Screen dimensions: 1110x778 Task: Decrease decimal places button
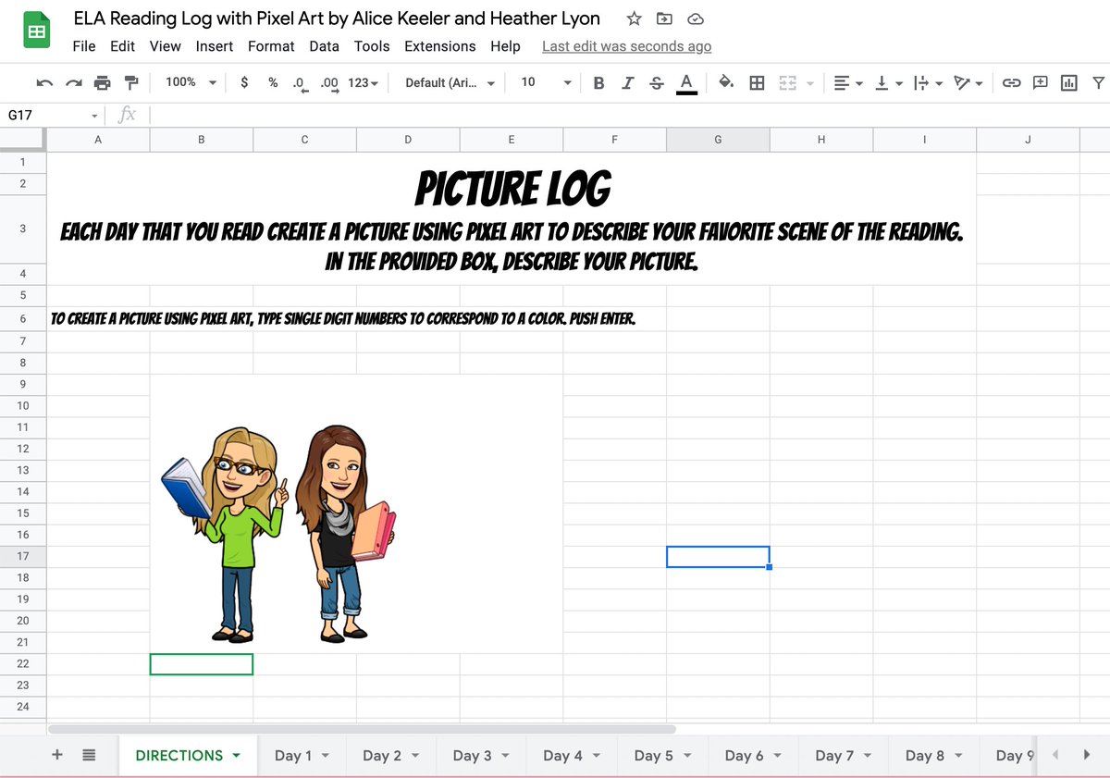coord(300,83)
